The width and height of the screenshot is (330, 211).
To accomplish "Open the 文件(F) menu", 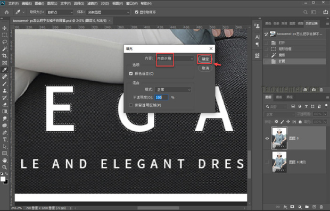I will [x=13, y=4].
